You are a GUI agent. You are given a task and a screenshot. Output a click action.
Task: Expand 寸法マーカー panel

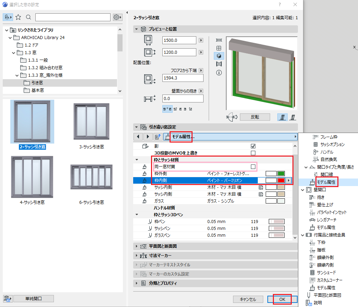point(137,256)
